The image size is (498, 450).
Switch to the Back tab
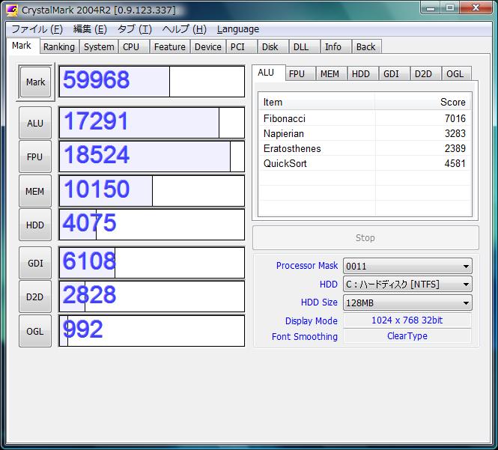pyautogui.click(x=366, y=46)
